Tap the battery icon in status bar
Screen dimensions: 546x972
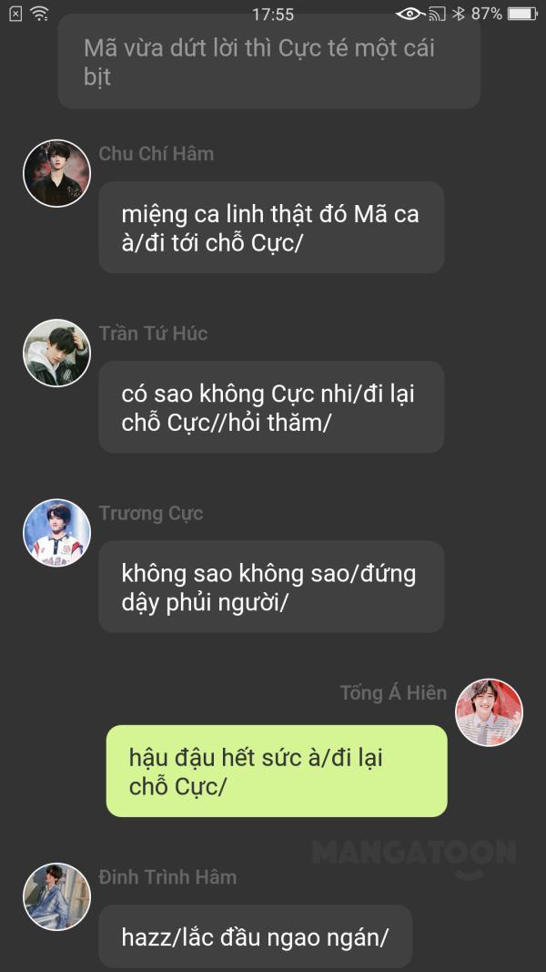coord(523,14)
